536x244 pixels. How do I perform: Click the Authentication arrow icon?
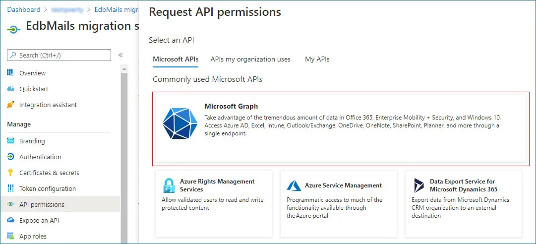10,157
